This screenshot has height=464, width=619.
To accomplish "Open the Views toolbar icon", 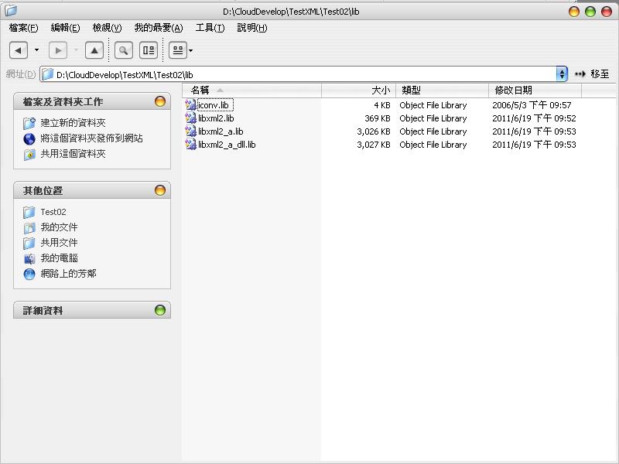I will pyautogui.click(x=176, y=49).
